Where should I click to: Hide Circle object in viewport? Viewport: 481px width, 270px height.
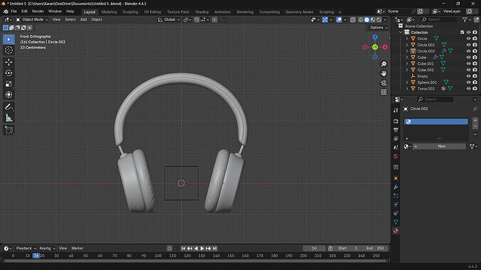(468, 38)
